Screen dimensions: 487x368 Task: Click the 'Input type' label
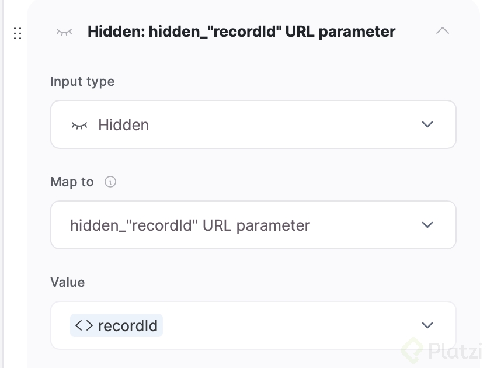tap(82, 81)
